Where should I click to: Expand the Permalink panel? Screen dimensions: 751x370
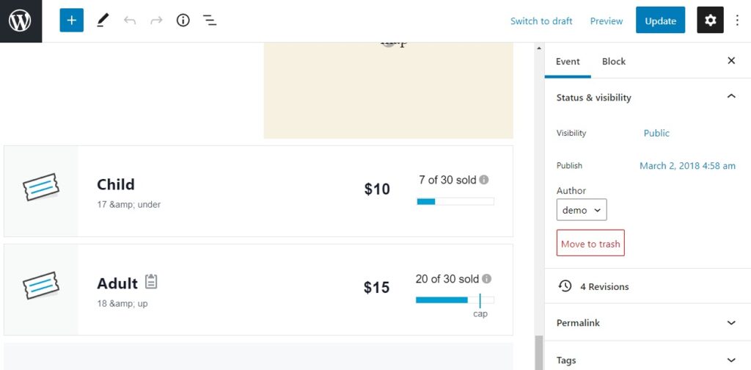click(730, 323)
